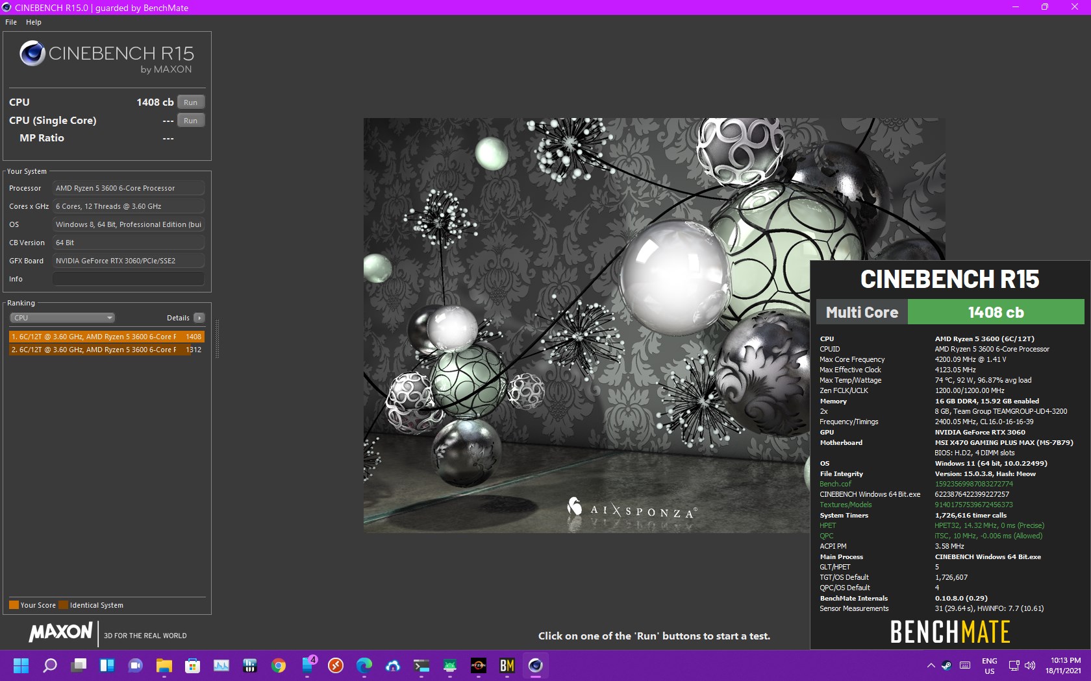Open Ryzen Master from the taskbar

coord(479,665)
